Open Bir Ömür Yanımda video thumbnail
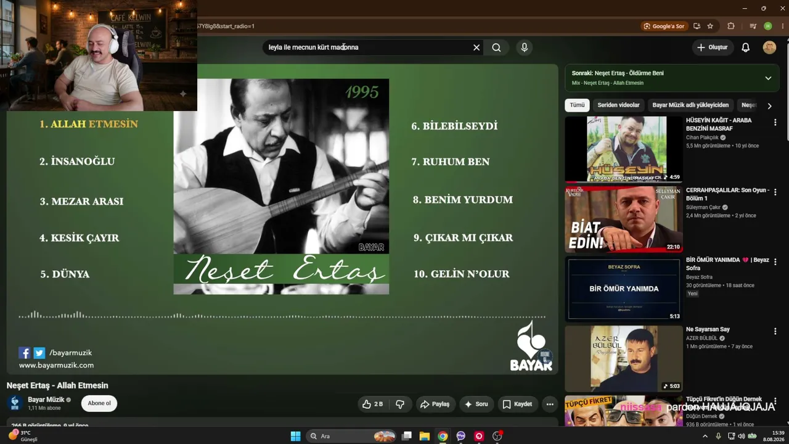This screenshot has width=789, height=444. [x=624, y=289]
